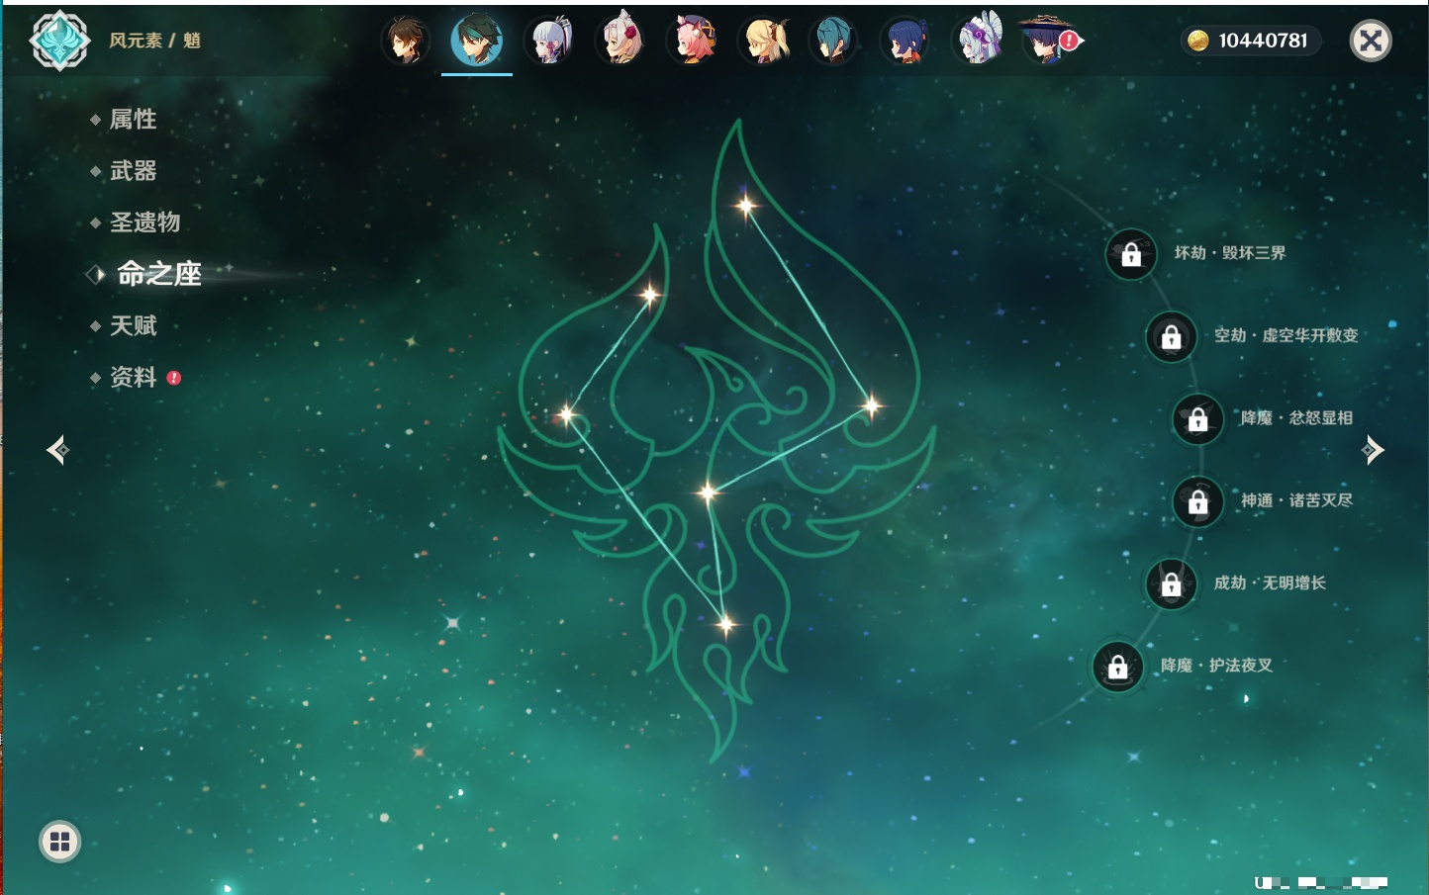The height and width of the screenshot is (895, 1429).
Task: Click the red alert badge beside 资料
Action: click(174, 378)
